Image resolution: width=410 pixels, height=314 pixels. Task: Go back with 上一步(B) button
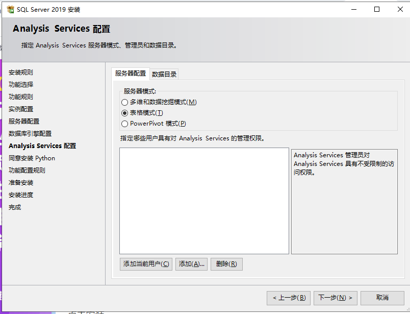pyautogui.click(x=289, y=298)
